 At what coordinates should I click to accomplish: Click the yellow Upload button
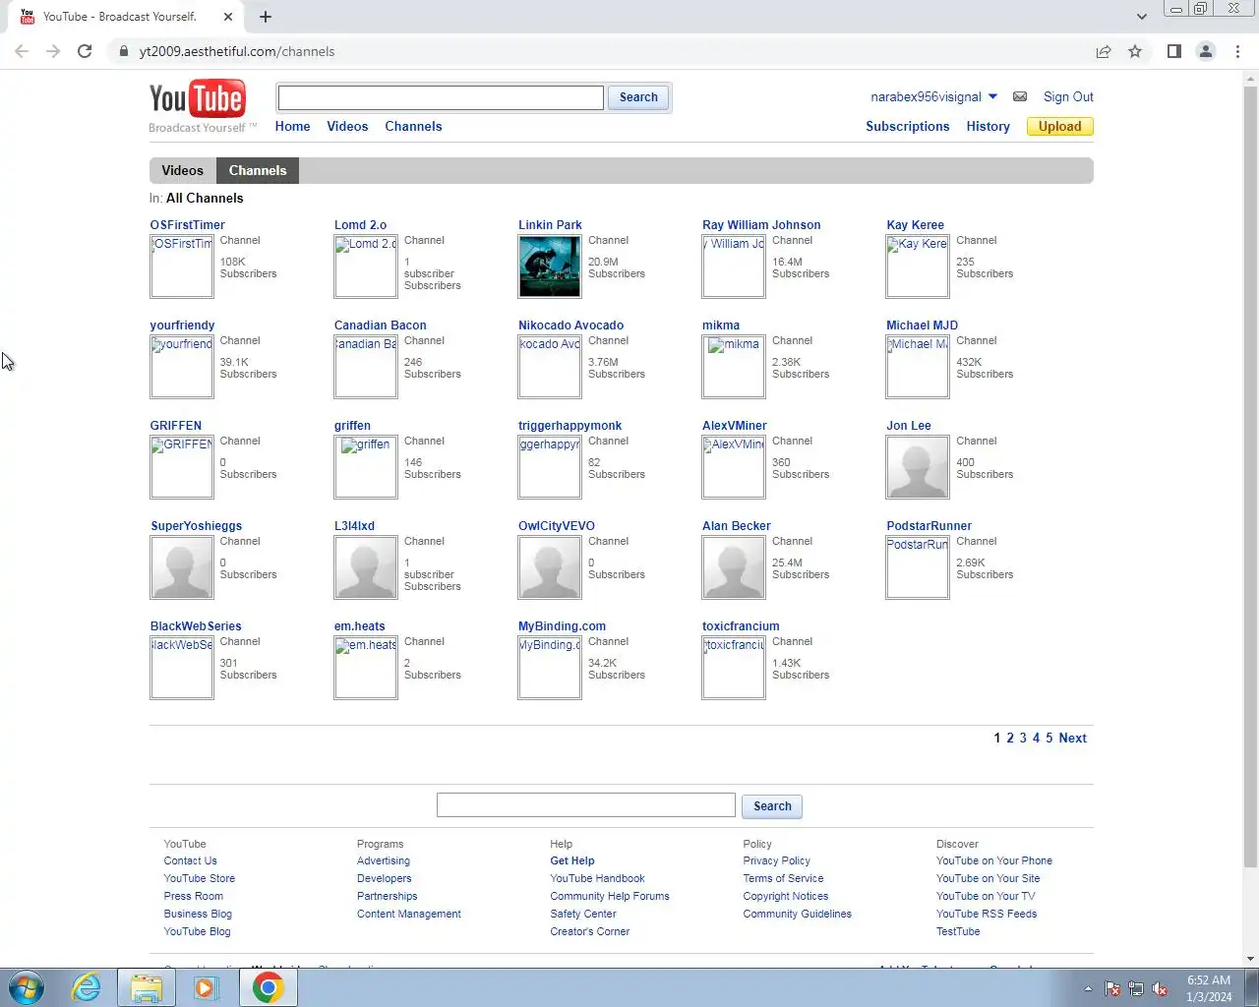(x=1059, y=126)
